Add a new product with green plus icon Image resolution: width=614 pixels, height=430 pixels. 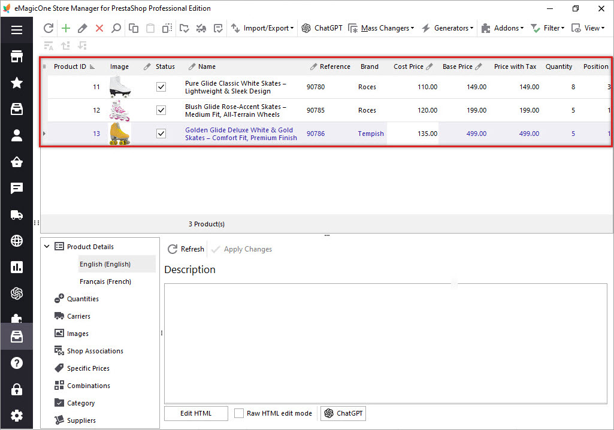click(x=66, y=28)
